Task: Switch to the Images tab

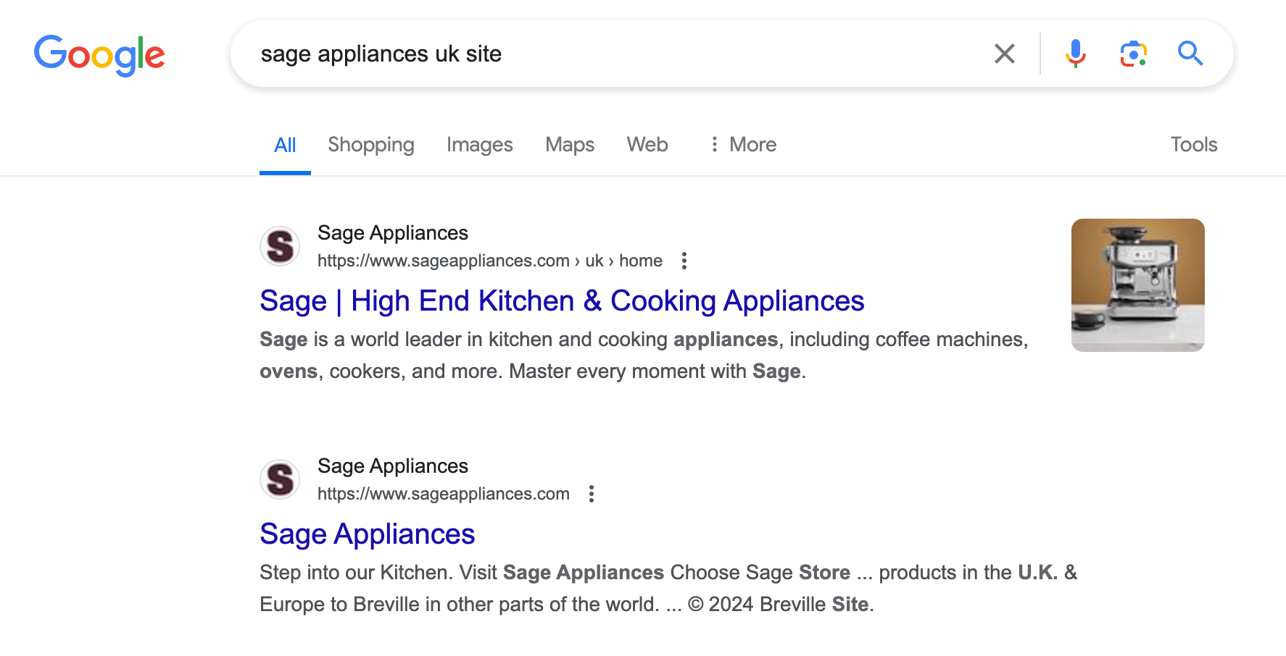Action: pos(479,144)
